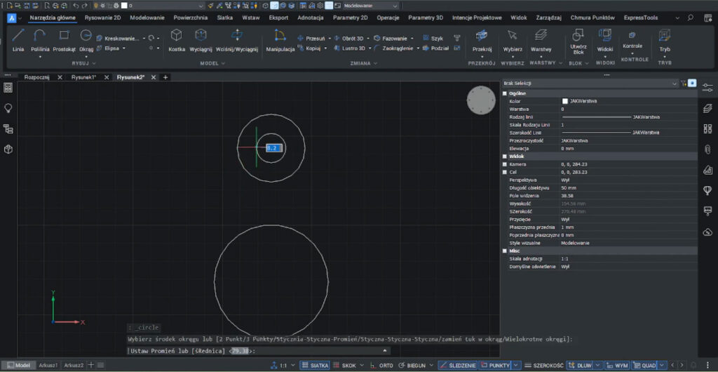The height and width of the screenshot is (372, 718).
Task: Select the Elipsa ellipse tool
Action: pyautogui.click(x=108, y=48)
